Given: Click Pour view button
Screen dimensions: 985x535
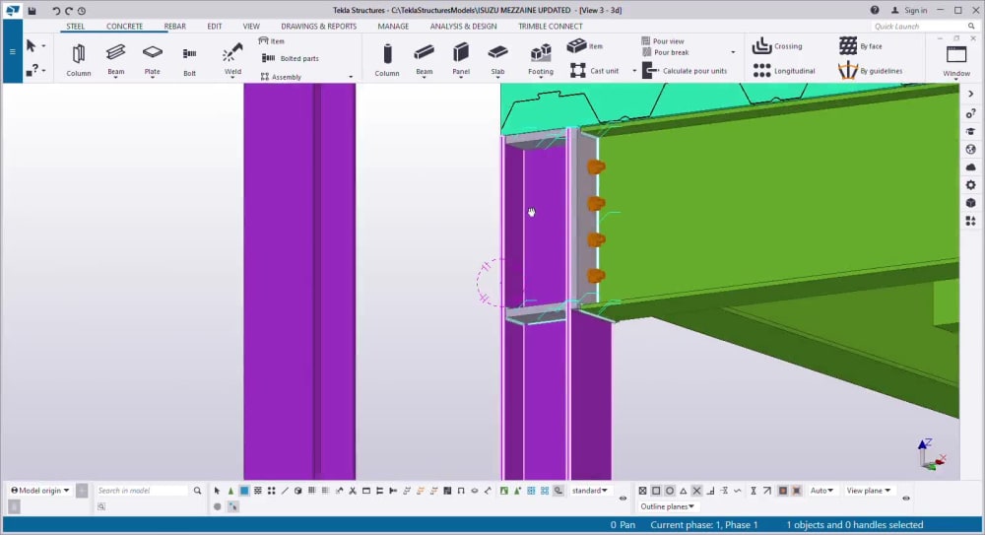Looking at the screenshot, I should click(x=663, y=40).
